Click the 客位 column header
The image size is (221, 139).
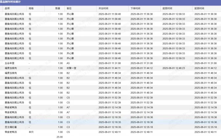coord(69,8)
